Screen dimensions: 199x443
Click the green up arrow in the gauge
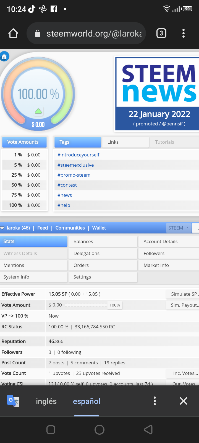(38, 111)
